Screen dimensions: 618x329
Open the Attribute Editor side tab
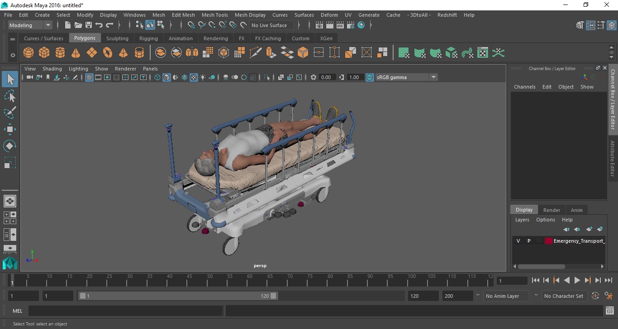tap(613, 158)
